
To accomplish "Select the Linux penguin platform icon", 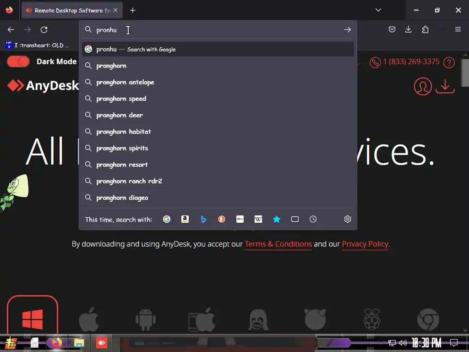I will point(259,319).
